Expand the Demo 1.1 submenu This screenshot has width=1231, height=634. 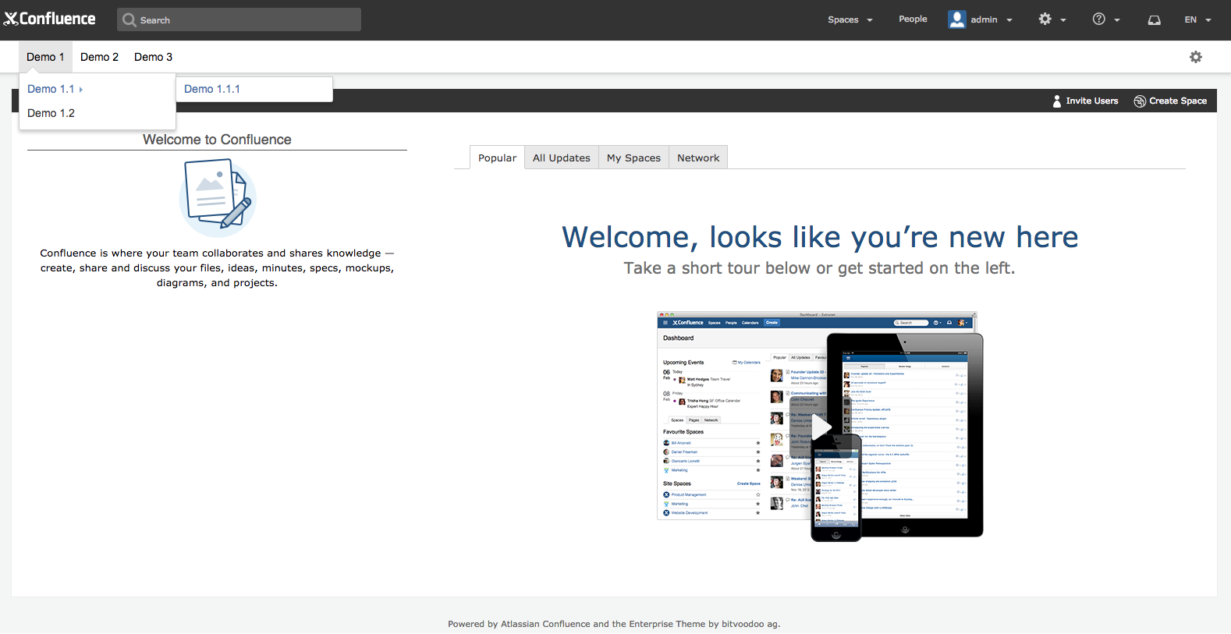55,89
